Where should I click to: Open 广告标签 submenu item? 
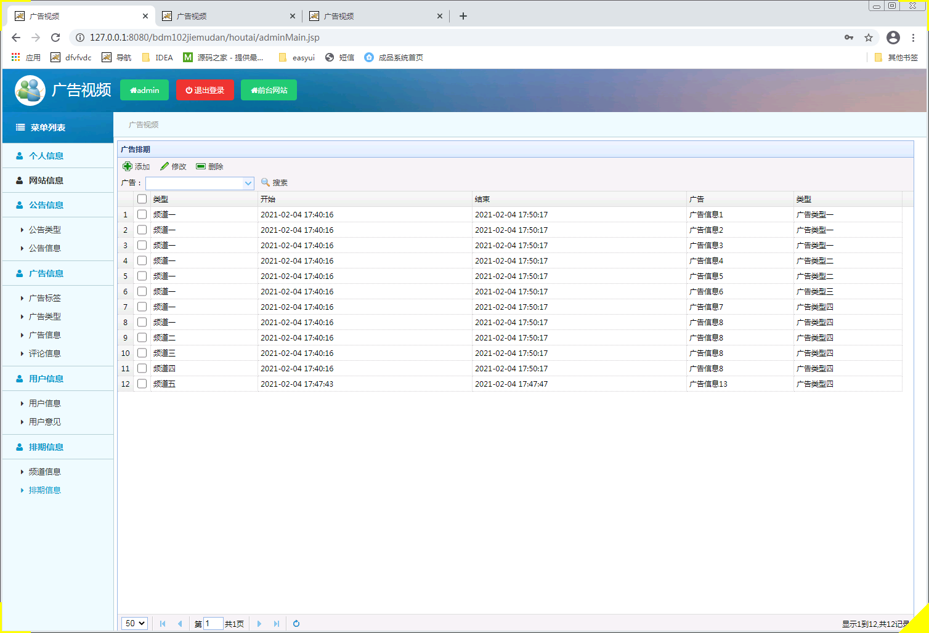click(45, 298)
